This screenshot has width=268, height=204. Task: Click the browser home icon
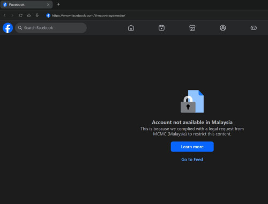click(x=29, y=16)
